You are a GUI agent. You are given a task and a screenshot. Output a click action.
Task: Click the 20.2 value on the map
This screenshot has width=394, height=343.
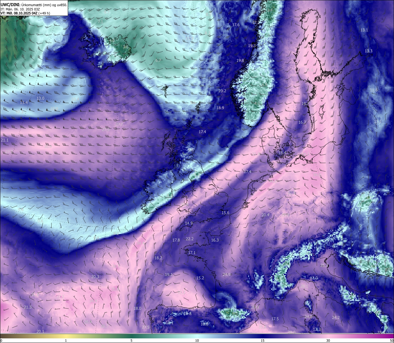point(222,91)
